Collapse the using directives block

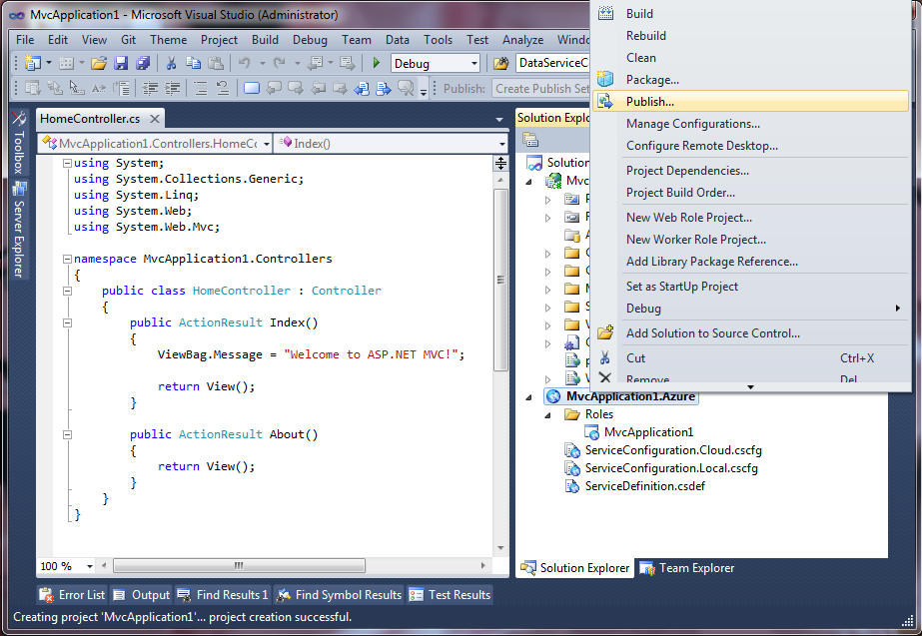[67, 163]
